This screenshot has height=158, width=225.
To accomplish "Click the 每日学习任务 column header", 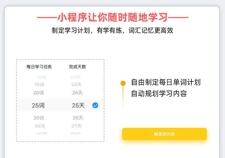I will (39, 67).
